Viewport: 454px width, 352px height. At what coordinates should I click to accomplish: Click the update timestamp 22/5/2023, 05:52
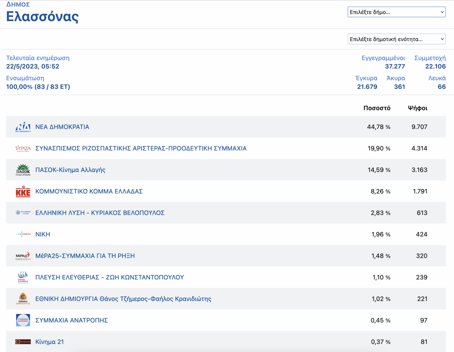[x=33, y=66]
